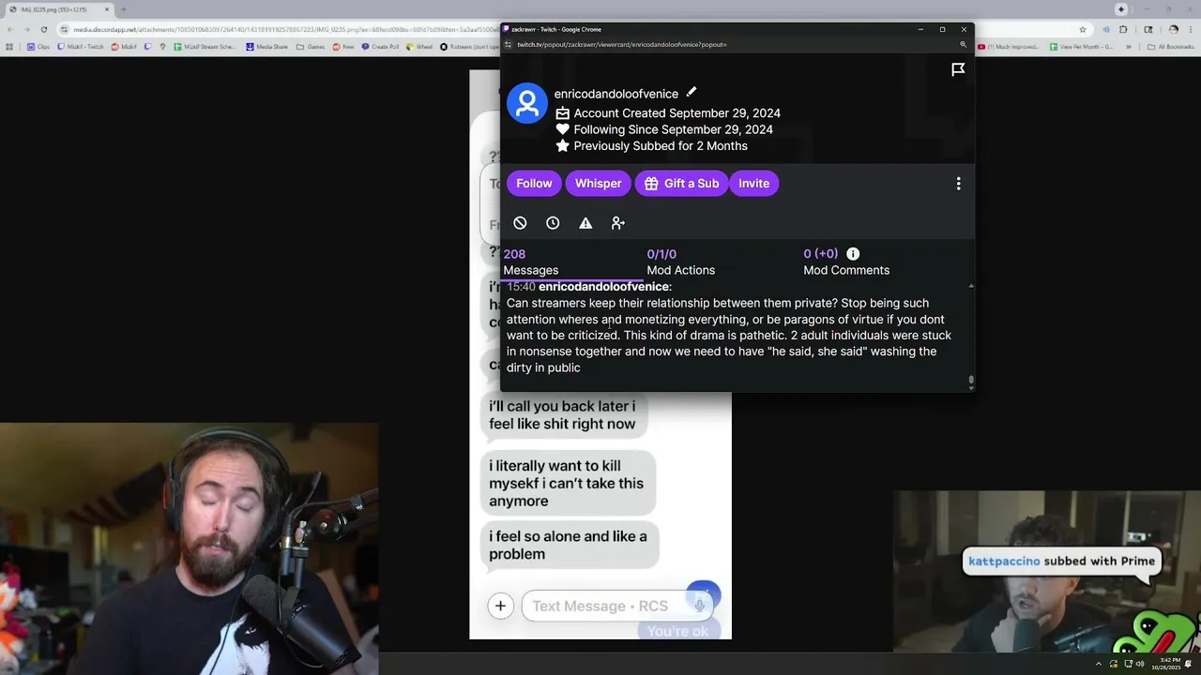This screenshot has height=675, width=1201.
Task: Click the Apps grid icon in bookmarks bar
Action: tap(9, 47)
